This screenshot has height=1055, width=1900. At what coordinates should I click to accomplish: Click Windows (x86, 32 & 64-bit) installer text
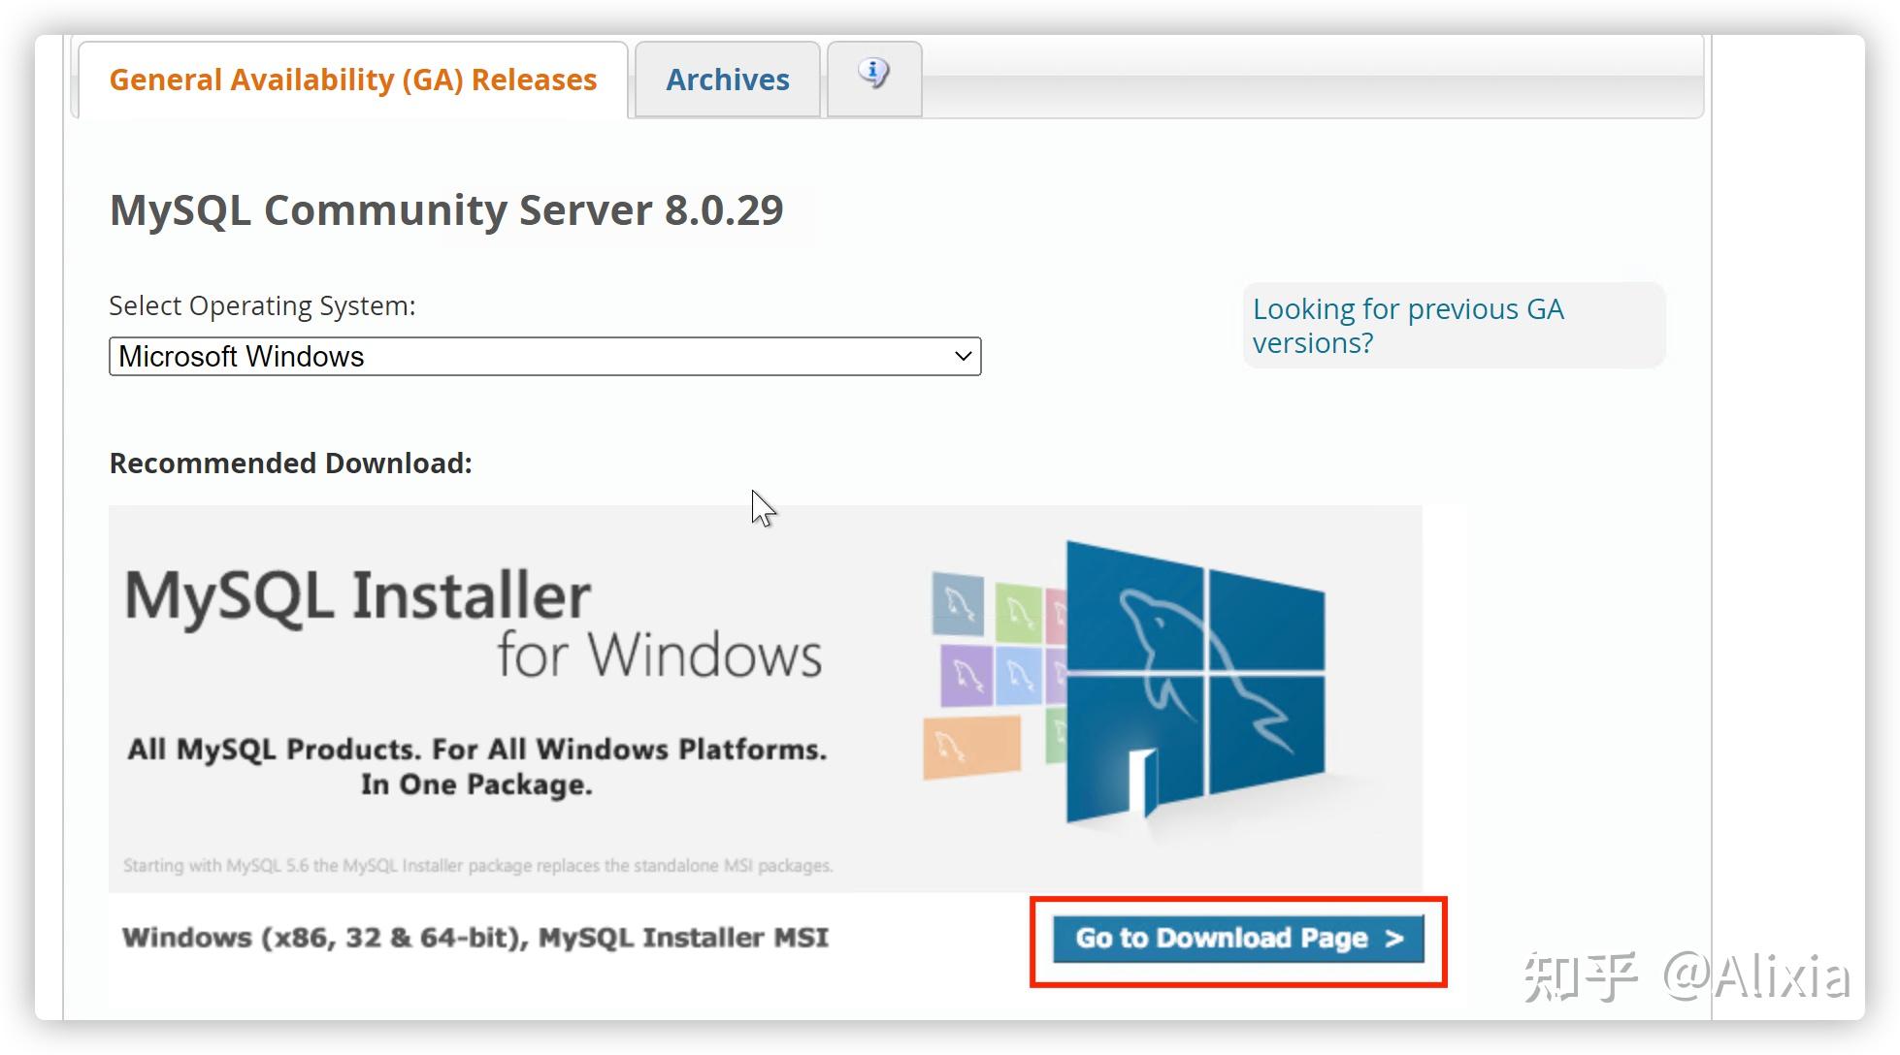474,937
